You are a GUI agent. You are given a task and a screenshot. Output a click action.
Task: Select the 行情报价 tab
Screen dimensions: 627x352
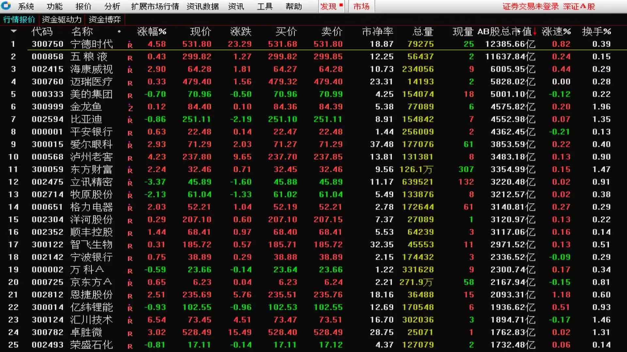tap(19, 20)
